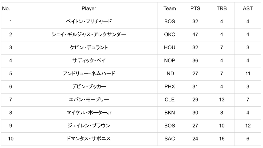Select the デビン・ブッカー player cell

[89, 87]
